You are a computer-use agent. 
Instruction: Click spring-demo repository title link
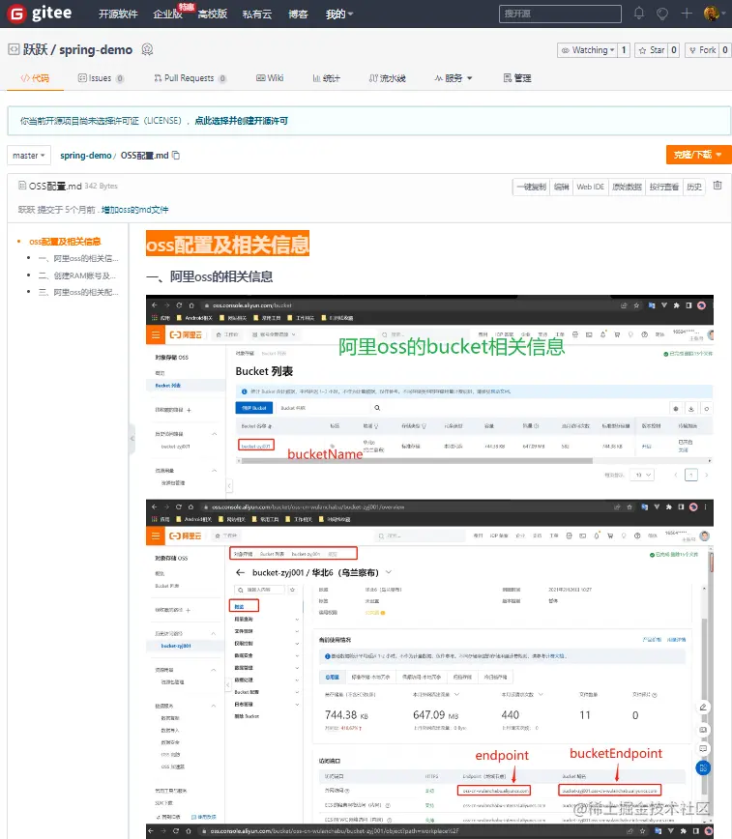tap(96, 49)
